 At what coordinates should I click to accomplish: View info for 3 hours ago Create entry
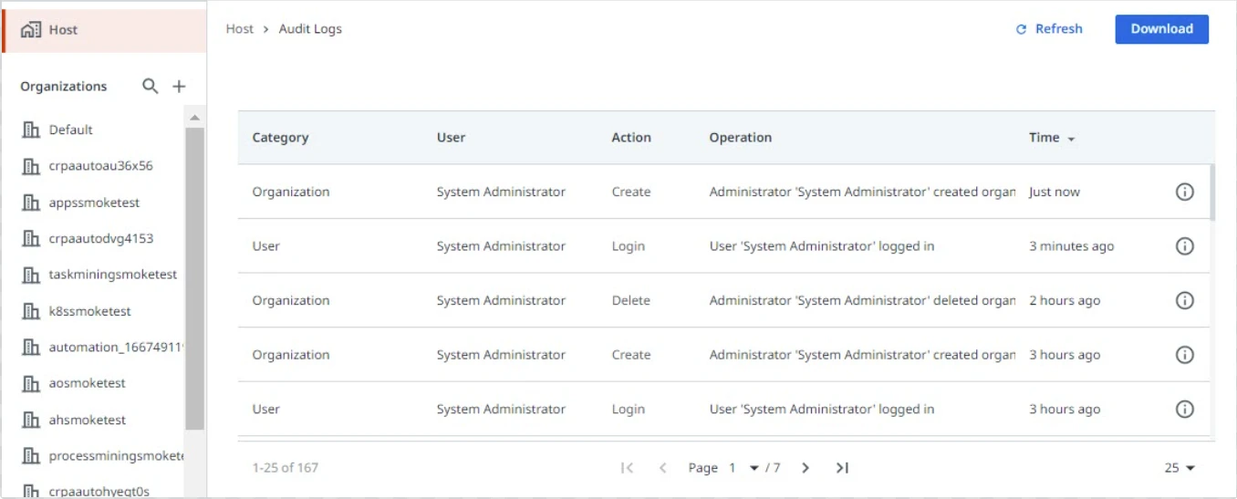[x=1184, y=355]
